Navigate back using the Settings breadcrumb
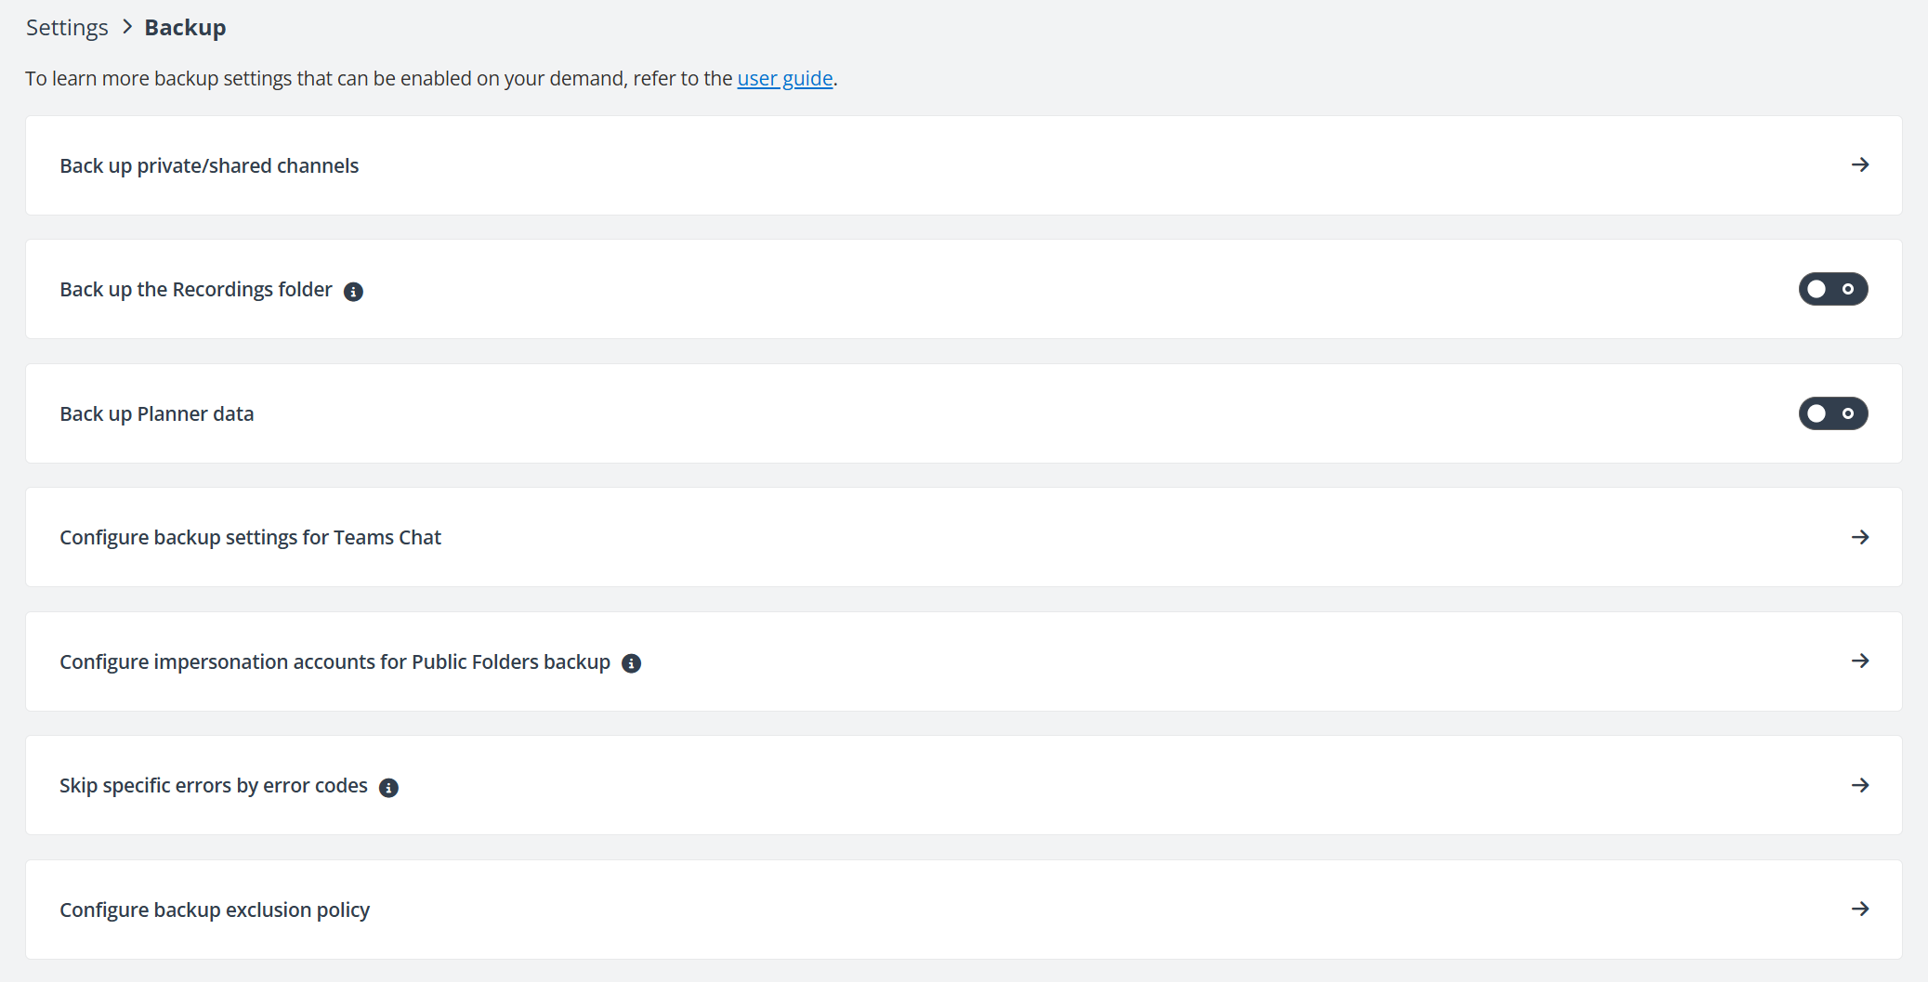 coord(66,27)
